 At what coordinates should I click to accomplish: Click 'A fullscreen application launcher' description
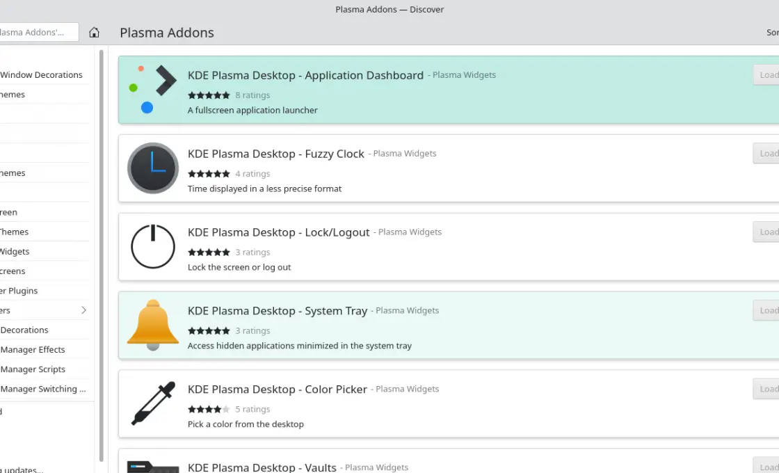pos(252,110)
